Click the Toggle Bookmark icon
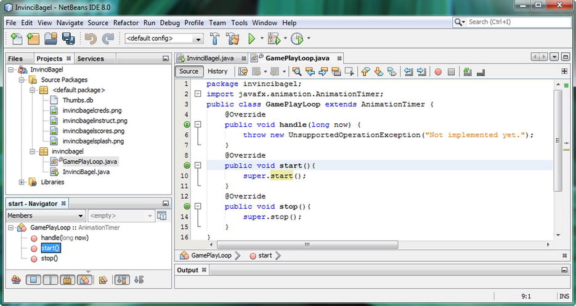The height and width of the screenshot is (306, 576). [x=392, y=71]
